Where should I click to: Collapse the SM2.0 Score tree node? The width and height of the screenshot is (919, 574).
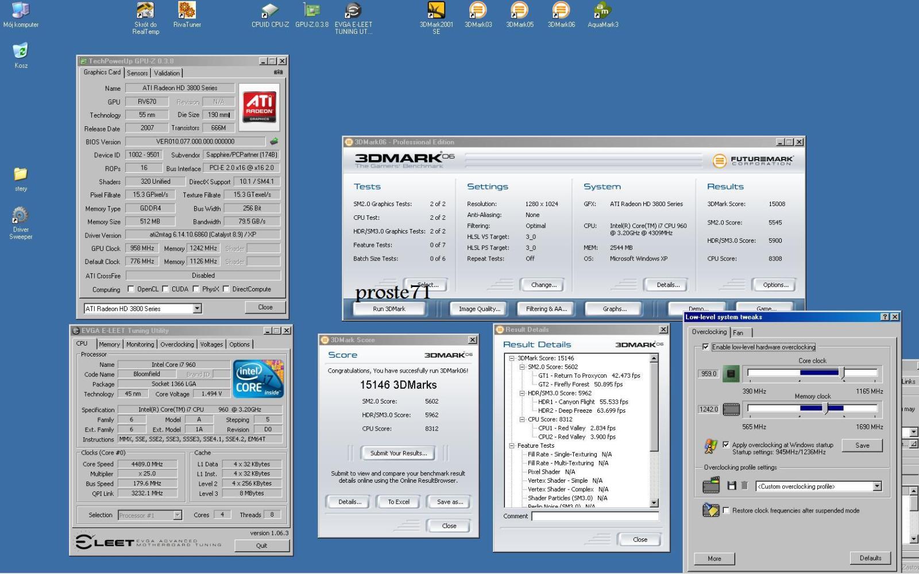[522, 367]
